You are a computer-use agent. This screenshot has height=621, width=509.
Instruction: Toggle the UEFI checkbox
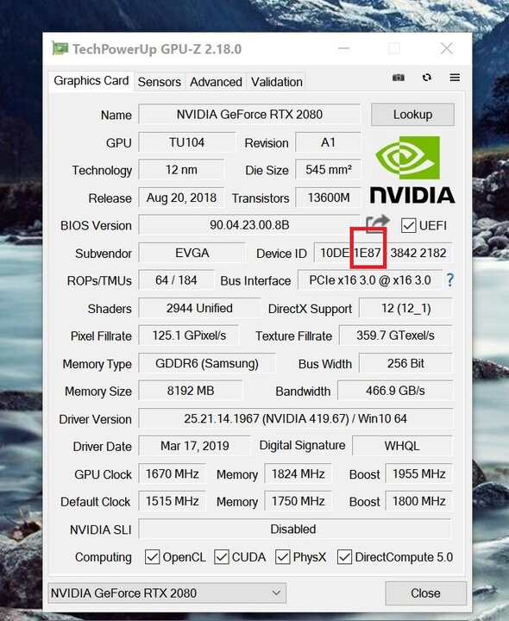pos(408,225)
